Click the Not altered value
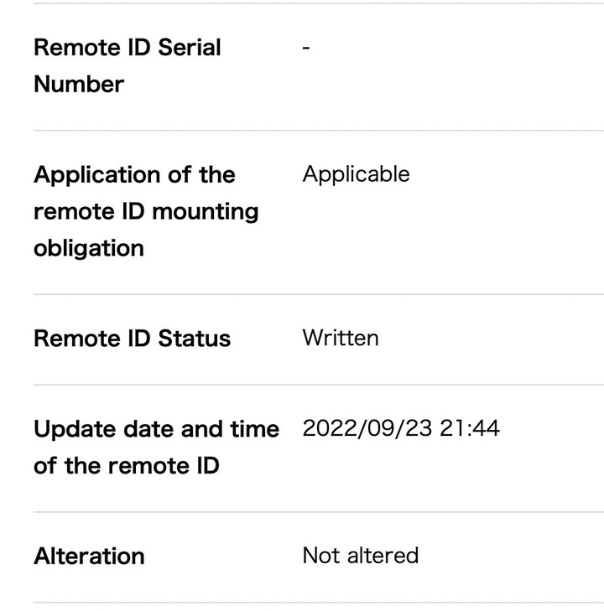The height and width of the screenshot is (611, 604). 361,556
